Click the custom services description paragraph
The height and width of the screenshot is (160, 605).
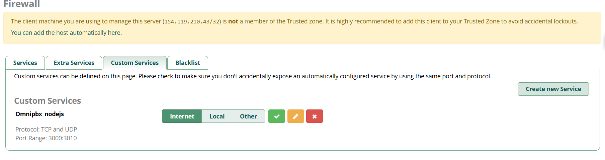(x=253, y=76)
